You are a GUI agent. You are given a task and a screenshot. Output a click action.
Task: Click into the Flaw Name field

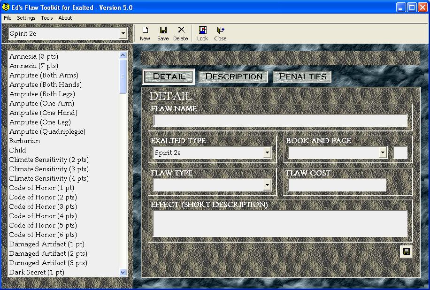click(280, 121)
